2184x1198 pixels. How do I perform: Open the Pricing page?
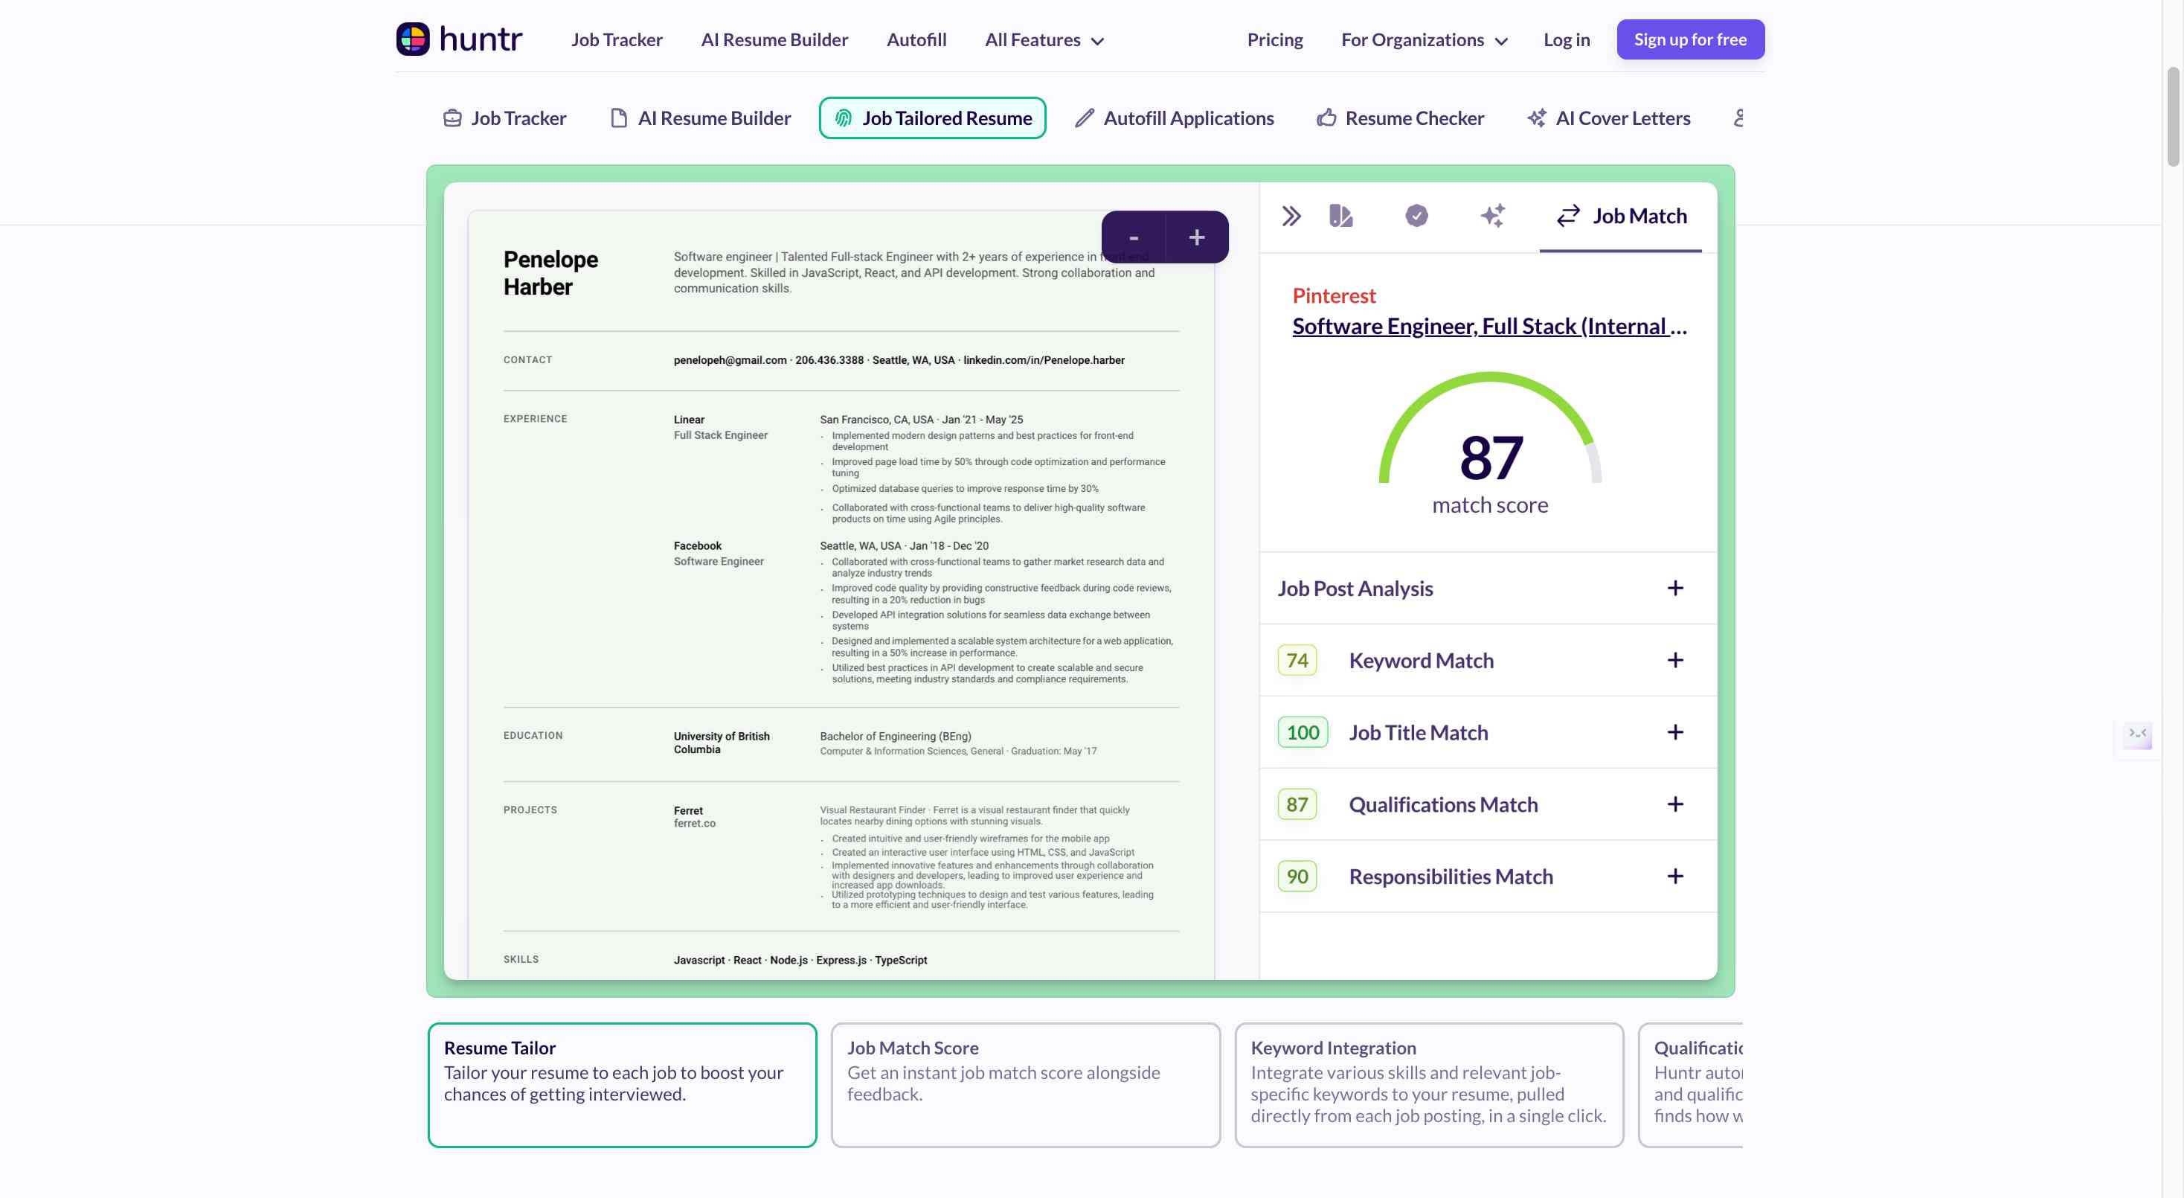point(1274,40)
